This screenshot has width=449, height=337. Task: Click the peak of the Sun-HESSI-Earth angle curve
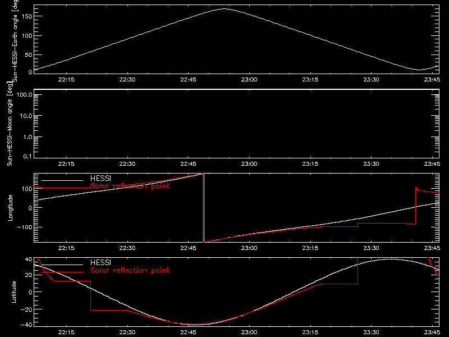tap(223, 9)
